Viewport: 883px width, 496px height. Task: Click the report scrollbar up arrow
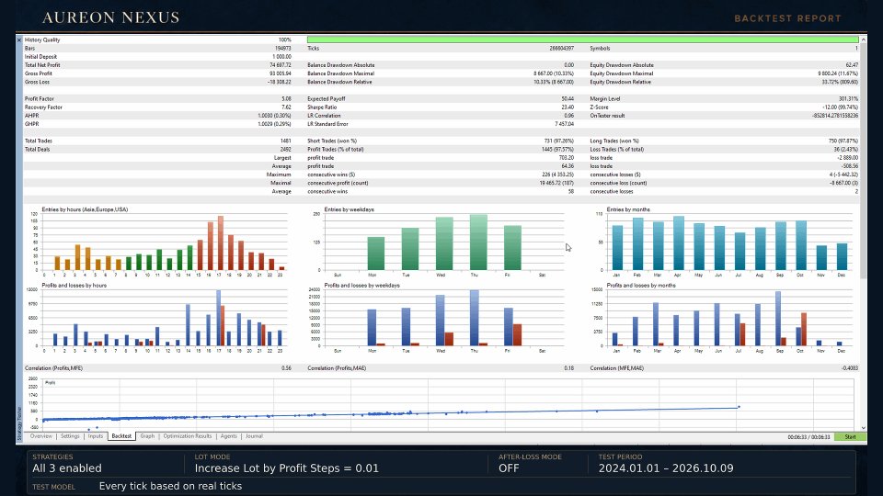(x=864, y=39)
